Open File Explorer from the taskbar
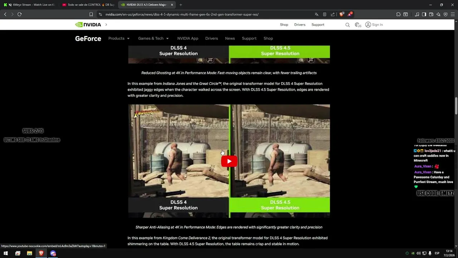 pos(29,253)
